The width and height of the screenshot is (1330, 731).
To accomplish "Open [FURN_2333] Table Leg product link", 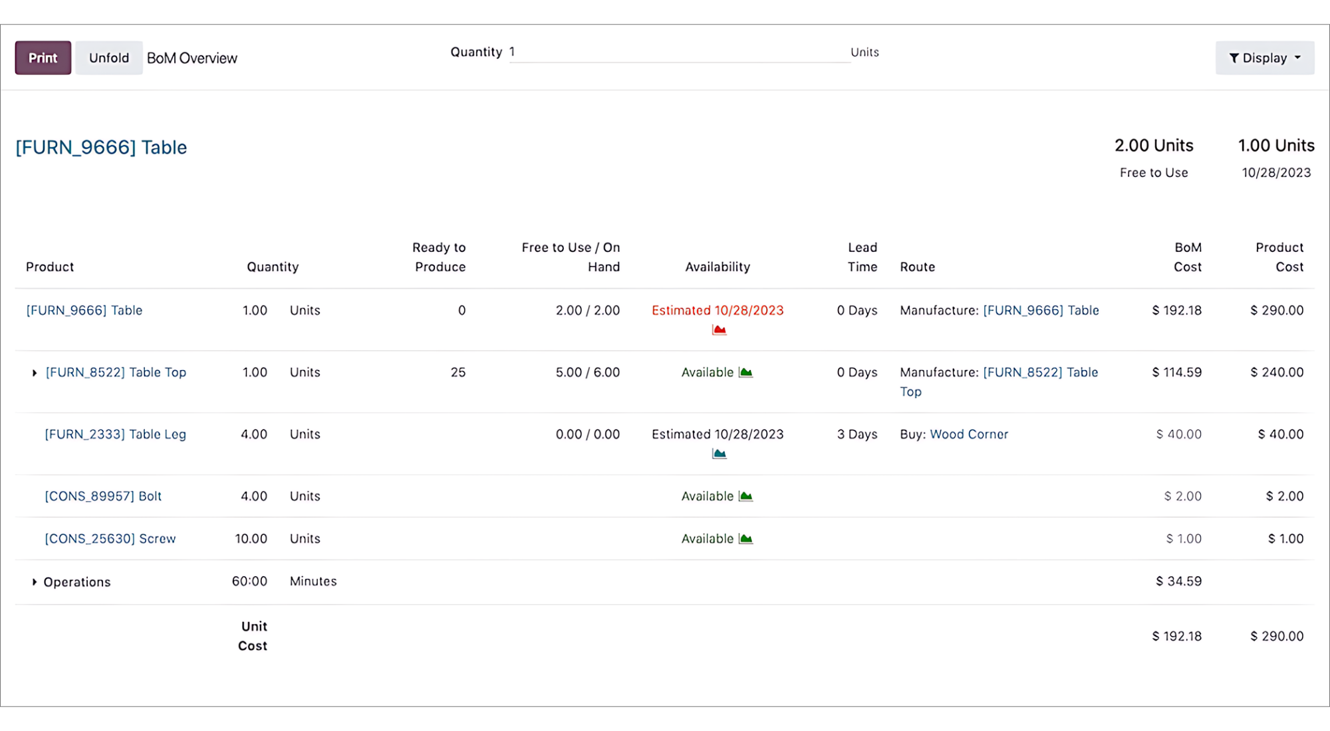I will tap(115, 434).
